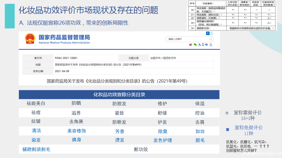Click the WeChat icon
The height and width of the screenshot is (158, 282).
[195, 45]
